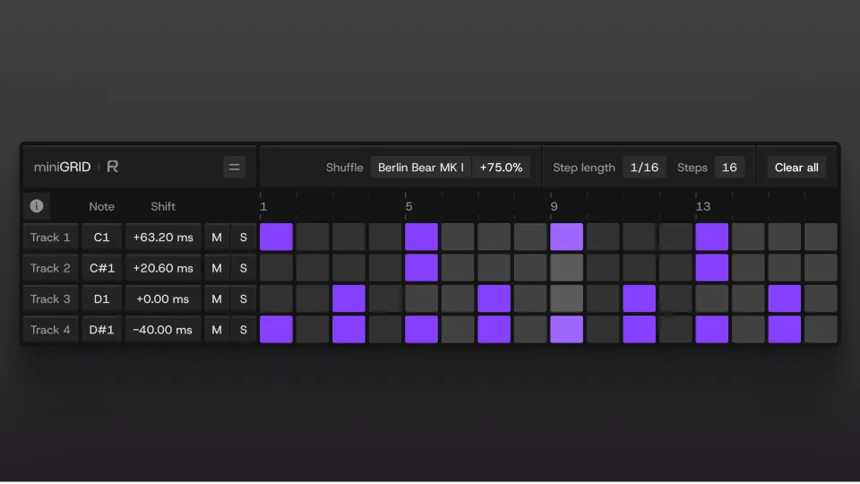
Task: Click the Clear all button
Action: tap(796, 168)
